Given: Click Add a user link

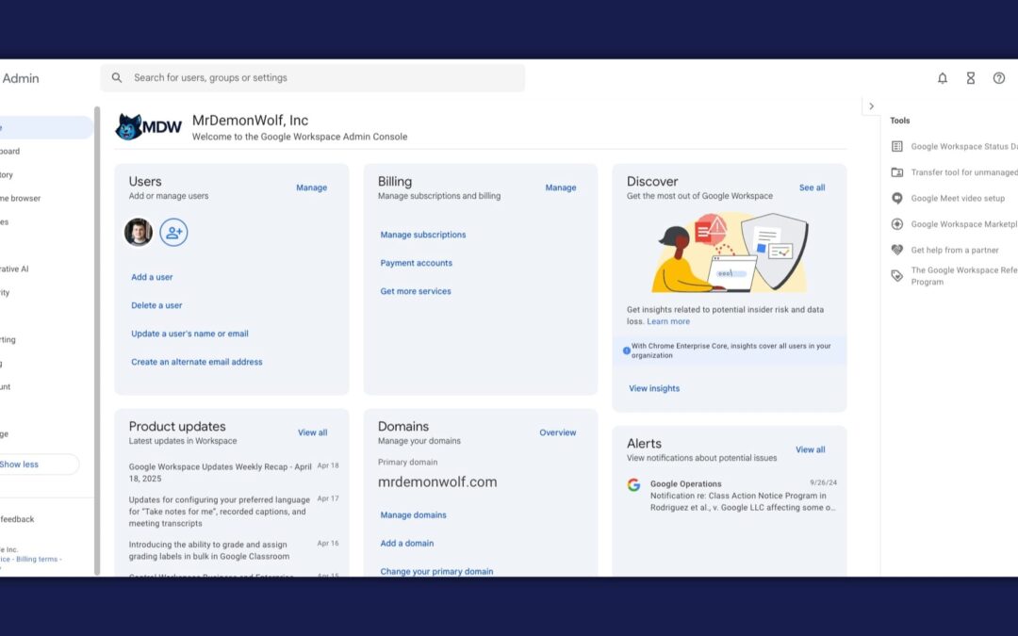Looking at the screenshot, I should pyautogui.click(x=152, y=277).
